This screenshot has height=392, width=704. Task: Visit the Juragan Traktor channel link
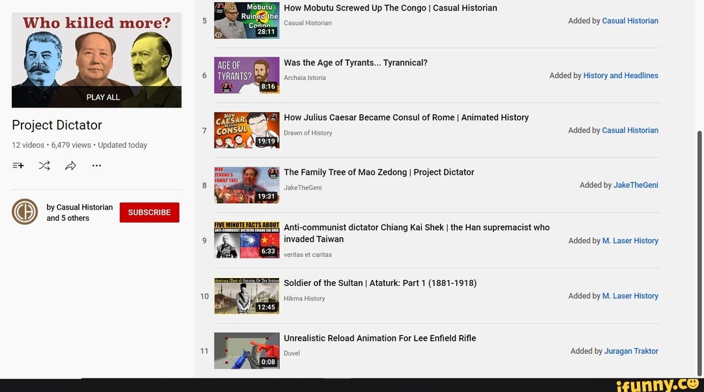click(631, 351)
